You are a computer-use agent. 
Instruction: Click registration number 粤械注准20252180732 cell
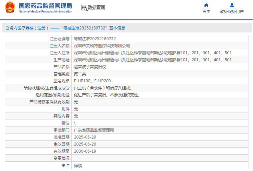coord(95,39)
